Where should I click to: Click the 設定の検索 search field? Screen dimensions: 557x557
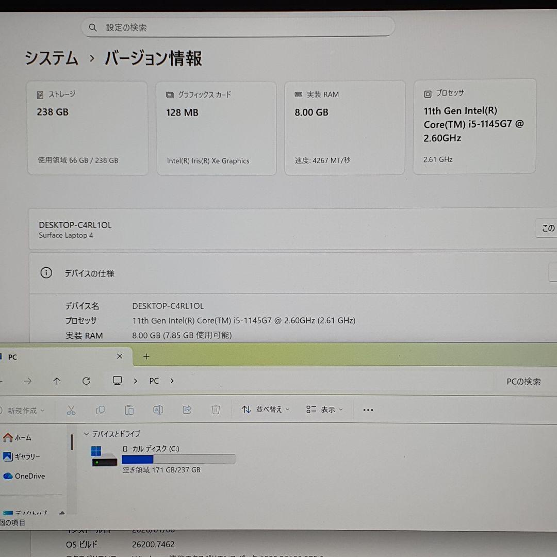pos(237,27)
